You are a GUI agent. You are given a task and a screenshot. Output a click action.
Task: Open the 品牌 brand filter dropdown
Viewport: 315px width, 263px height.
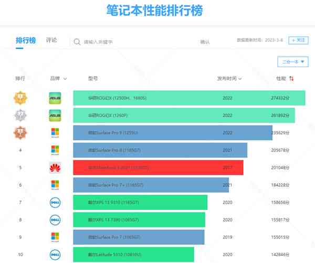click(58, 78)
